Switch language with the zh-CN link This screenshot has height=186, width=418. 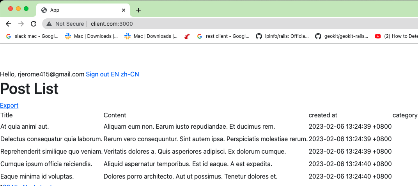click(130, 74)
